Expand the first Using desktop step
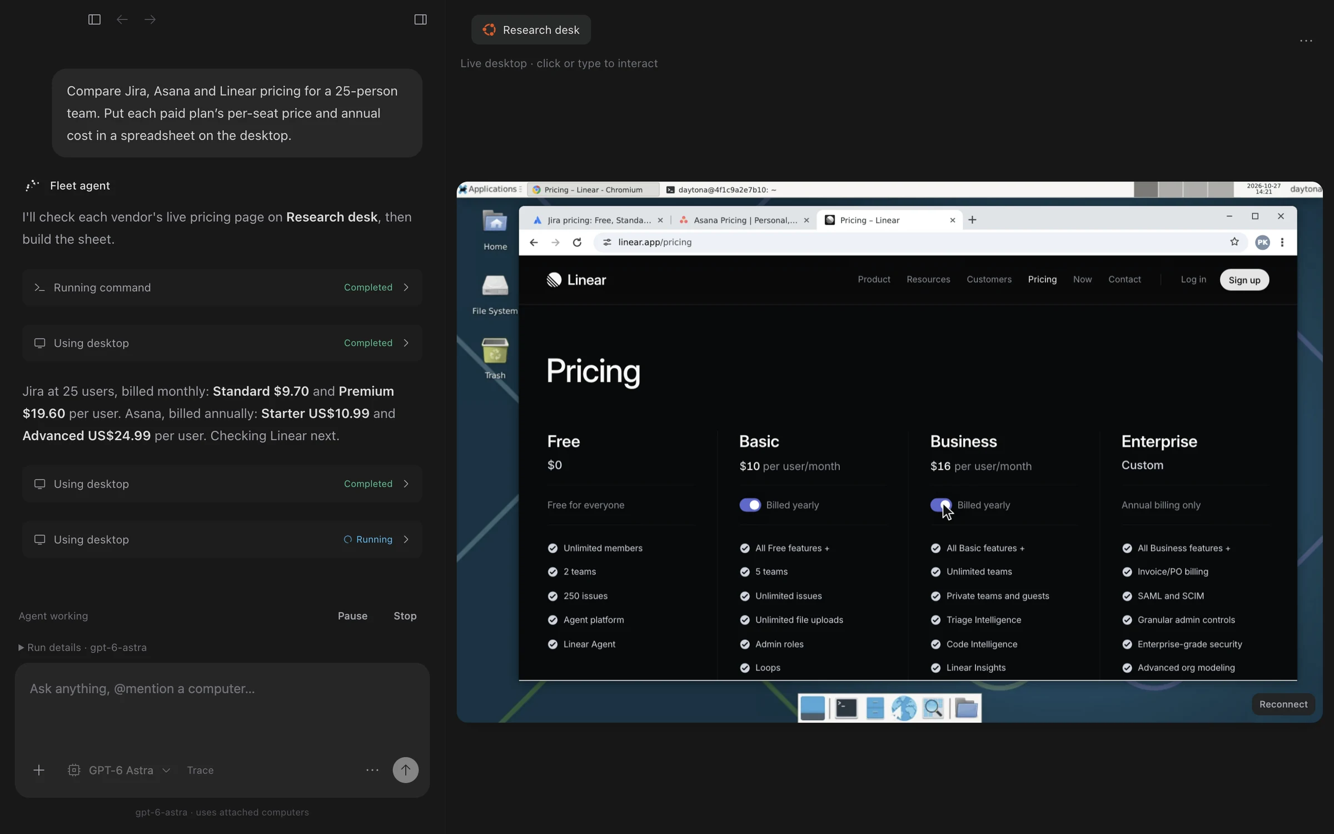Screen dimensions: 1334x834 (222, 343)
